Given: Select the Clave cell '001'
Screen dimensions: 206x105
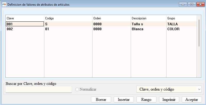Looking at the screenshot, I should point(25,24).
